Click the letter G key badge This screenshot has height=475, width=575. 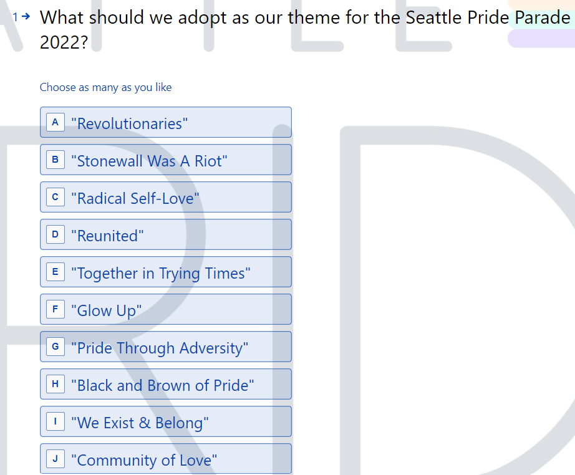coord(56,347)
